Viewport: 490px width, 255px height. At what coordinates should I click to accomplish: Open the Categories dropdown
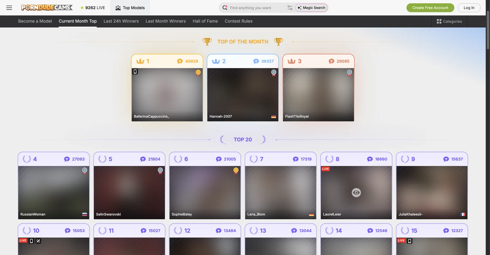(449, 21)
